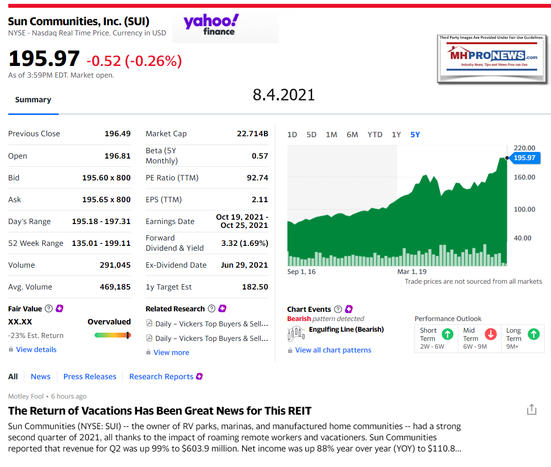
Task: Click the Engulfing Line candlestick pattern icon
Action: 296,333
